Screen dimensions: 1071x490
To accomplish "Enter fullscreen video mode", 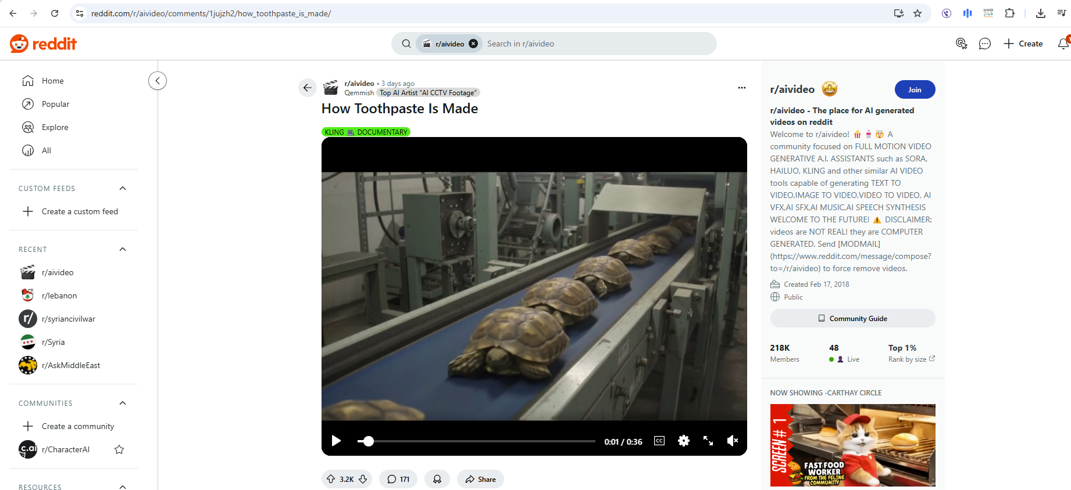I will point(708,441).
